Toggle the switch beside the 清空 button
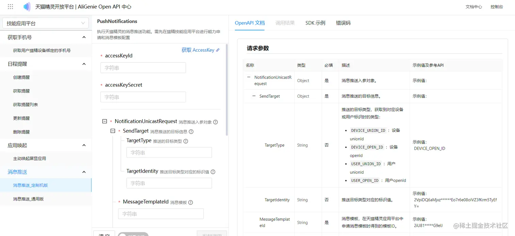This screenshot has width=515, height=236. pyautogui.click(x=133, y=234)
